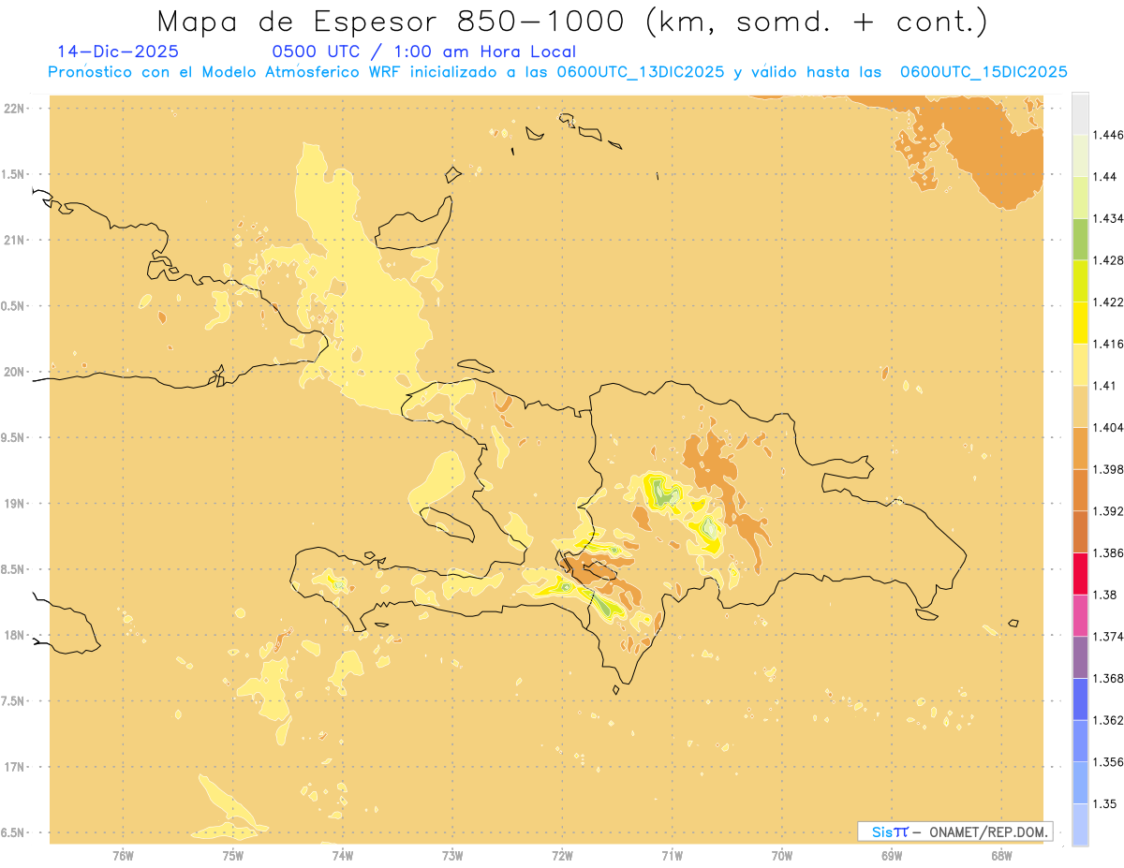The width and height of the screenshot is (1124, 868).
Task: Select the green 1.428–1.434 colorbar segment
Action: [1080, 239]
